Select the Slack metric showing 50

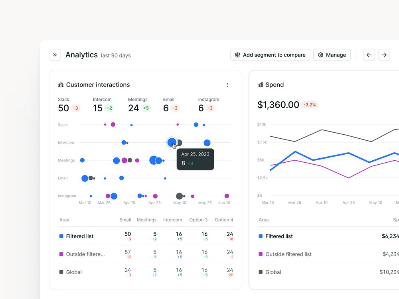click(x=69, y=104)
